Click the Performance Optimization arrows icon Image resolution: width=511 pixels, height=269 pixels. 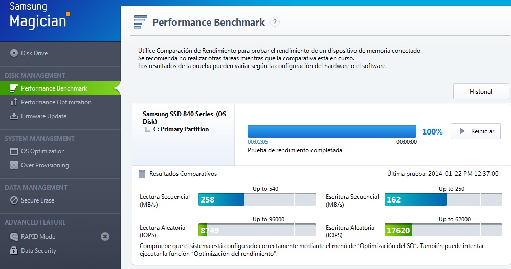tap(14, 102)
